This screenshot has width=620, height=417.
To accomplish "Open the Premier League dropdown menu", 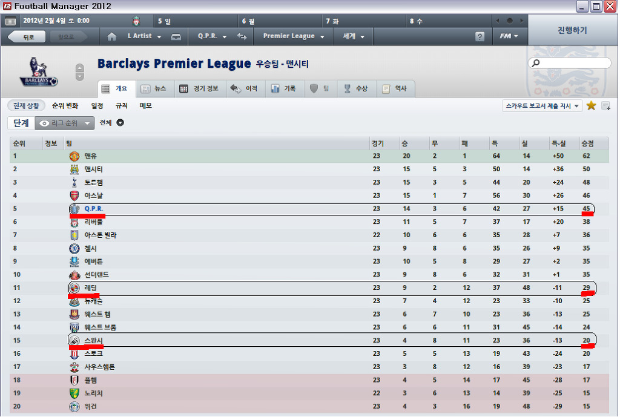I will click(x=294, y=36).
